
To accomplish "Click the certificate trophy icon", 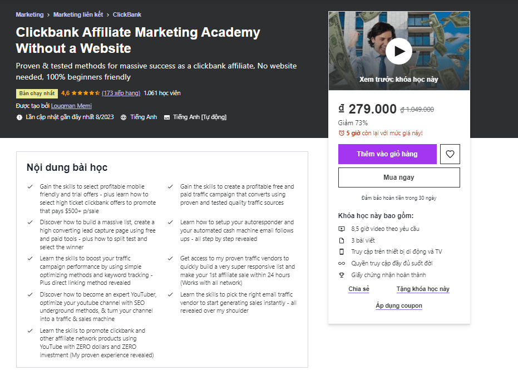I will pos(342,275).
